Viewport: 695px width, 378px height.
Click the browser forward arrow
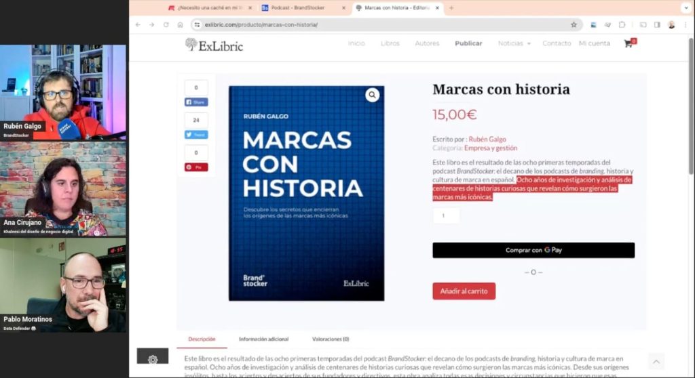point(151,25)
